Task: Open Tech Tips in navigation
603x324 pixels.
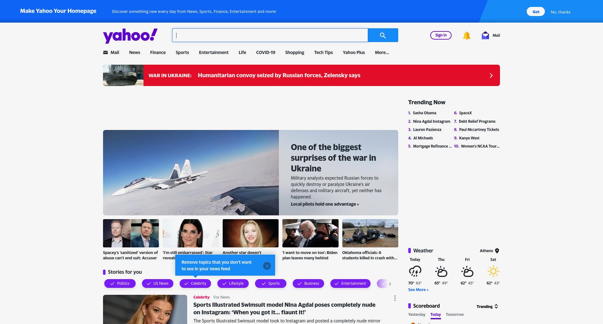Action: (323, 52)
